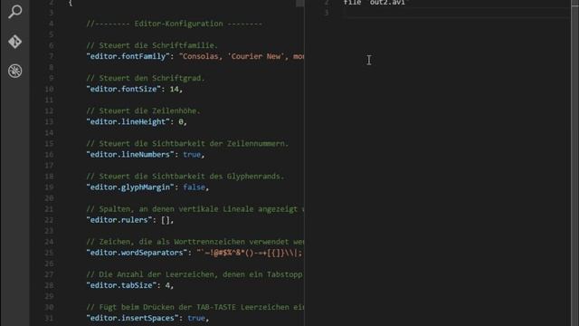The width and height of the screenshot is (579, 326).
Task: Open the Debug view icon
Action: pos(14,71)
